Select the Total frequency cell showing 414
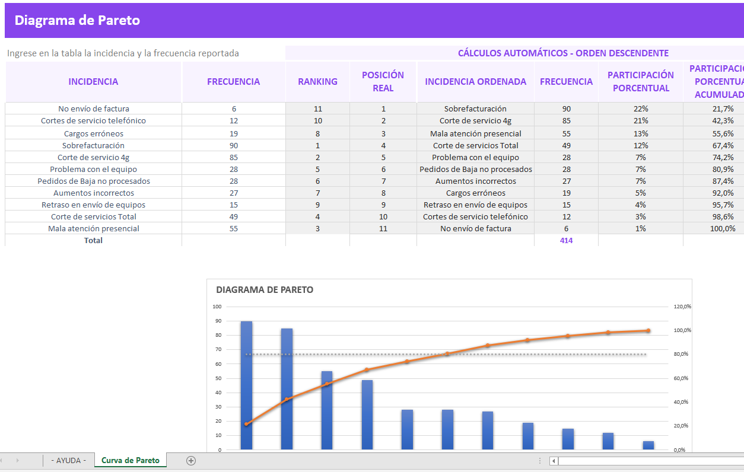Image resolution: width=744 pixels, height=472 pixels. pos(566,240)
